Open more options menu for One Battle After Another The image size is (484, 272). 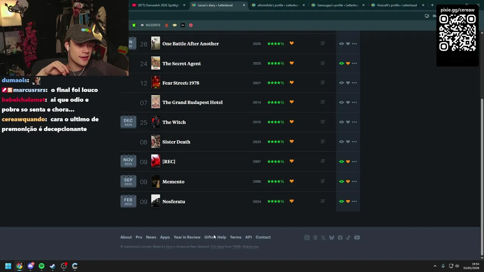tap(354, 44)
